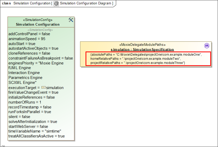Click the numberOfRuns = 1 property
This screenshot has height=147, width=218.
pos(25,102)
